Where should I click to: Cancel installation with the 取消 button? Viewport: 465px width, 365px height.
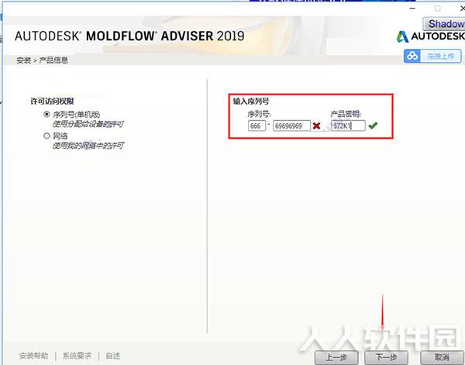click(443, 357)
